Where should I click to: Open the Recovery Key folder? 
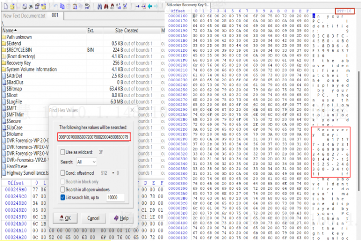tap(18, 63)
